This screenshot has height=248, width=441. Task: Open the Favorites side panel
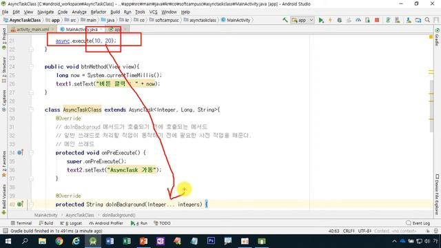point(4,163)
